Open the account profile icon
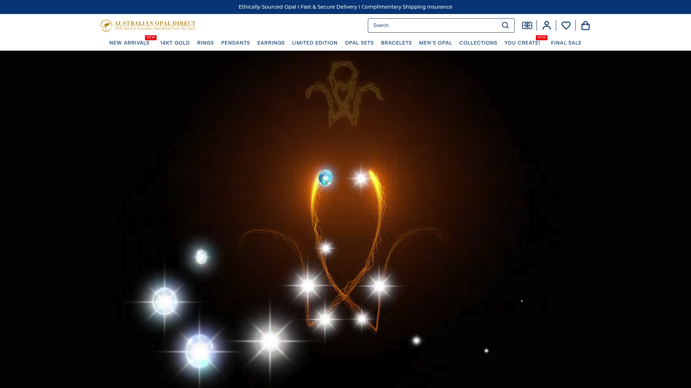 (x=546, y=26)
